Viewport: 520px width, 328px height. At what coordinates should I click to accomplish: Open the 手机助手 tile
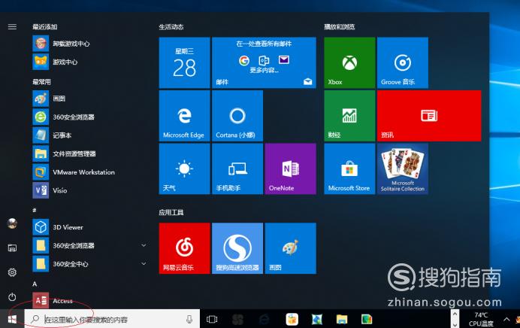click(x=237, y=169)
